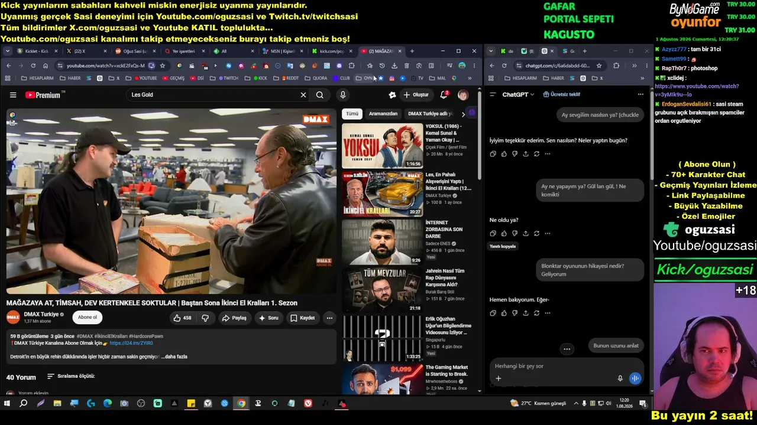Image resolution: width=757 pixels, height=425 pixels.
Task: Open the weather widget '27°C Kısmen güneşli'
Action: (x=539, y=404)
